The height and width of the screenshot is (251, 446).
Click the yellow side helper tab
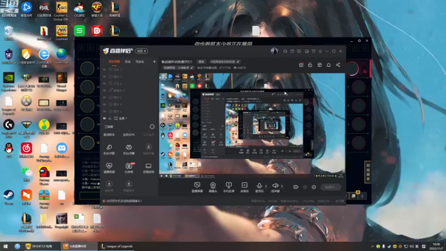368,172
